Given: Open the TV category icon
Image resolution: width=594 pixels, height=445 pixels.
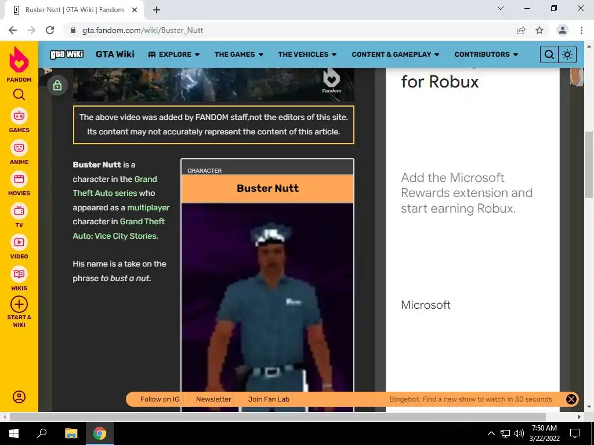Looking at the screenshot, I should tap(19, 211).
